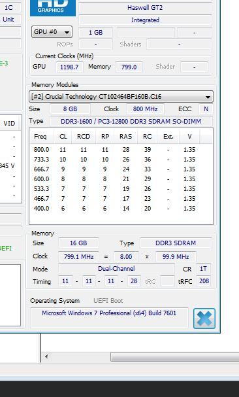Viewport: 239px width, 397px height.
Task: Click the timing value 28 field
Action: (134, 281)
